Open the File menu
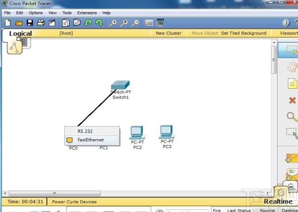298x212 pixels. pyautogui.click(x=8, y=13)
